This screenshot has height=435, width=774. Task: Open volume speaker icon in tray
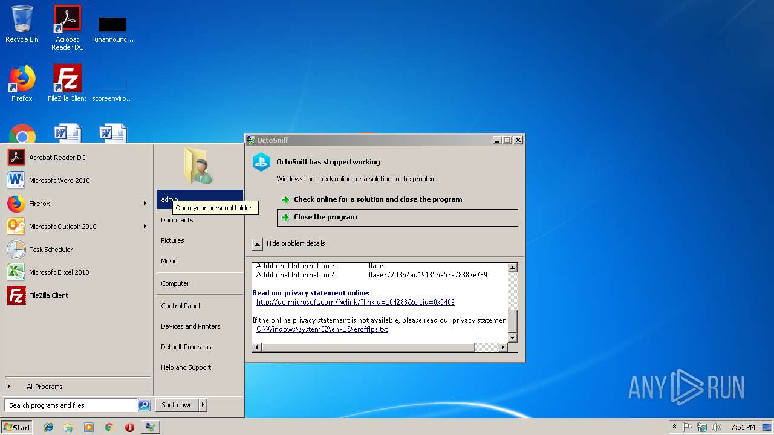click(x=717, y=427)
